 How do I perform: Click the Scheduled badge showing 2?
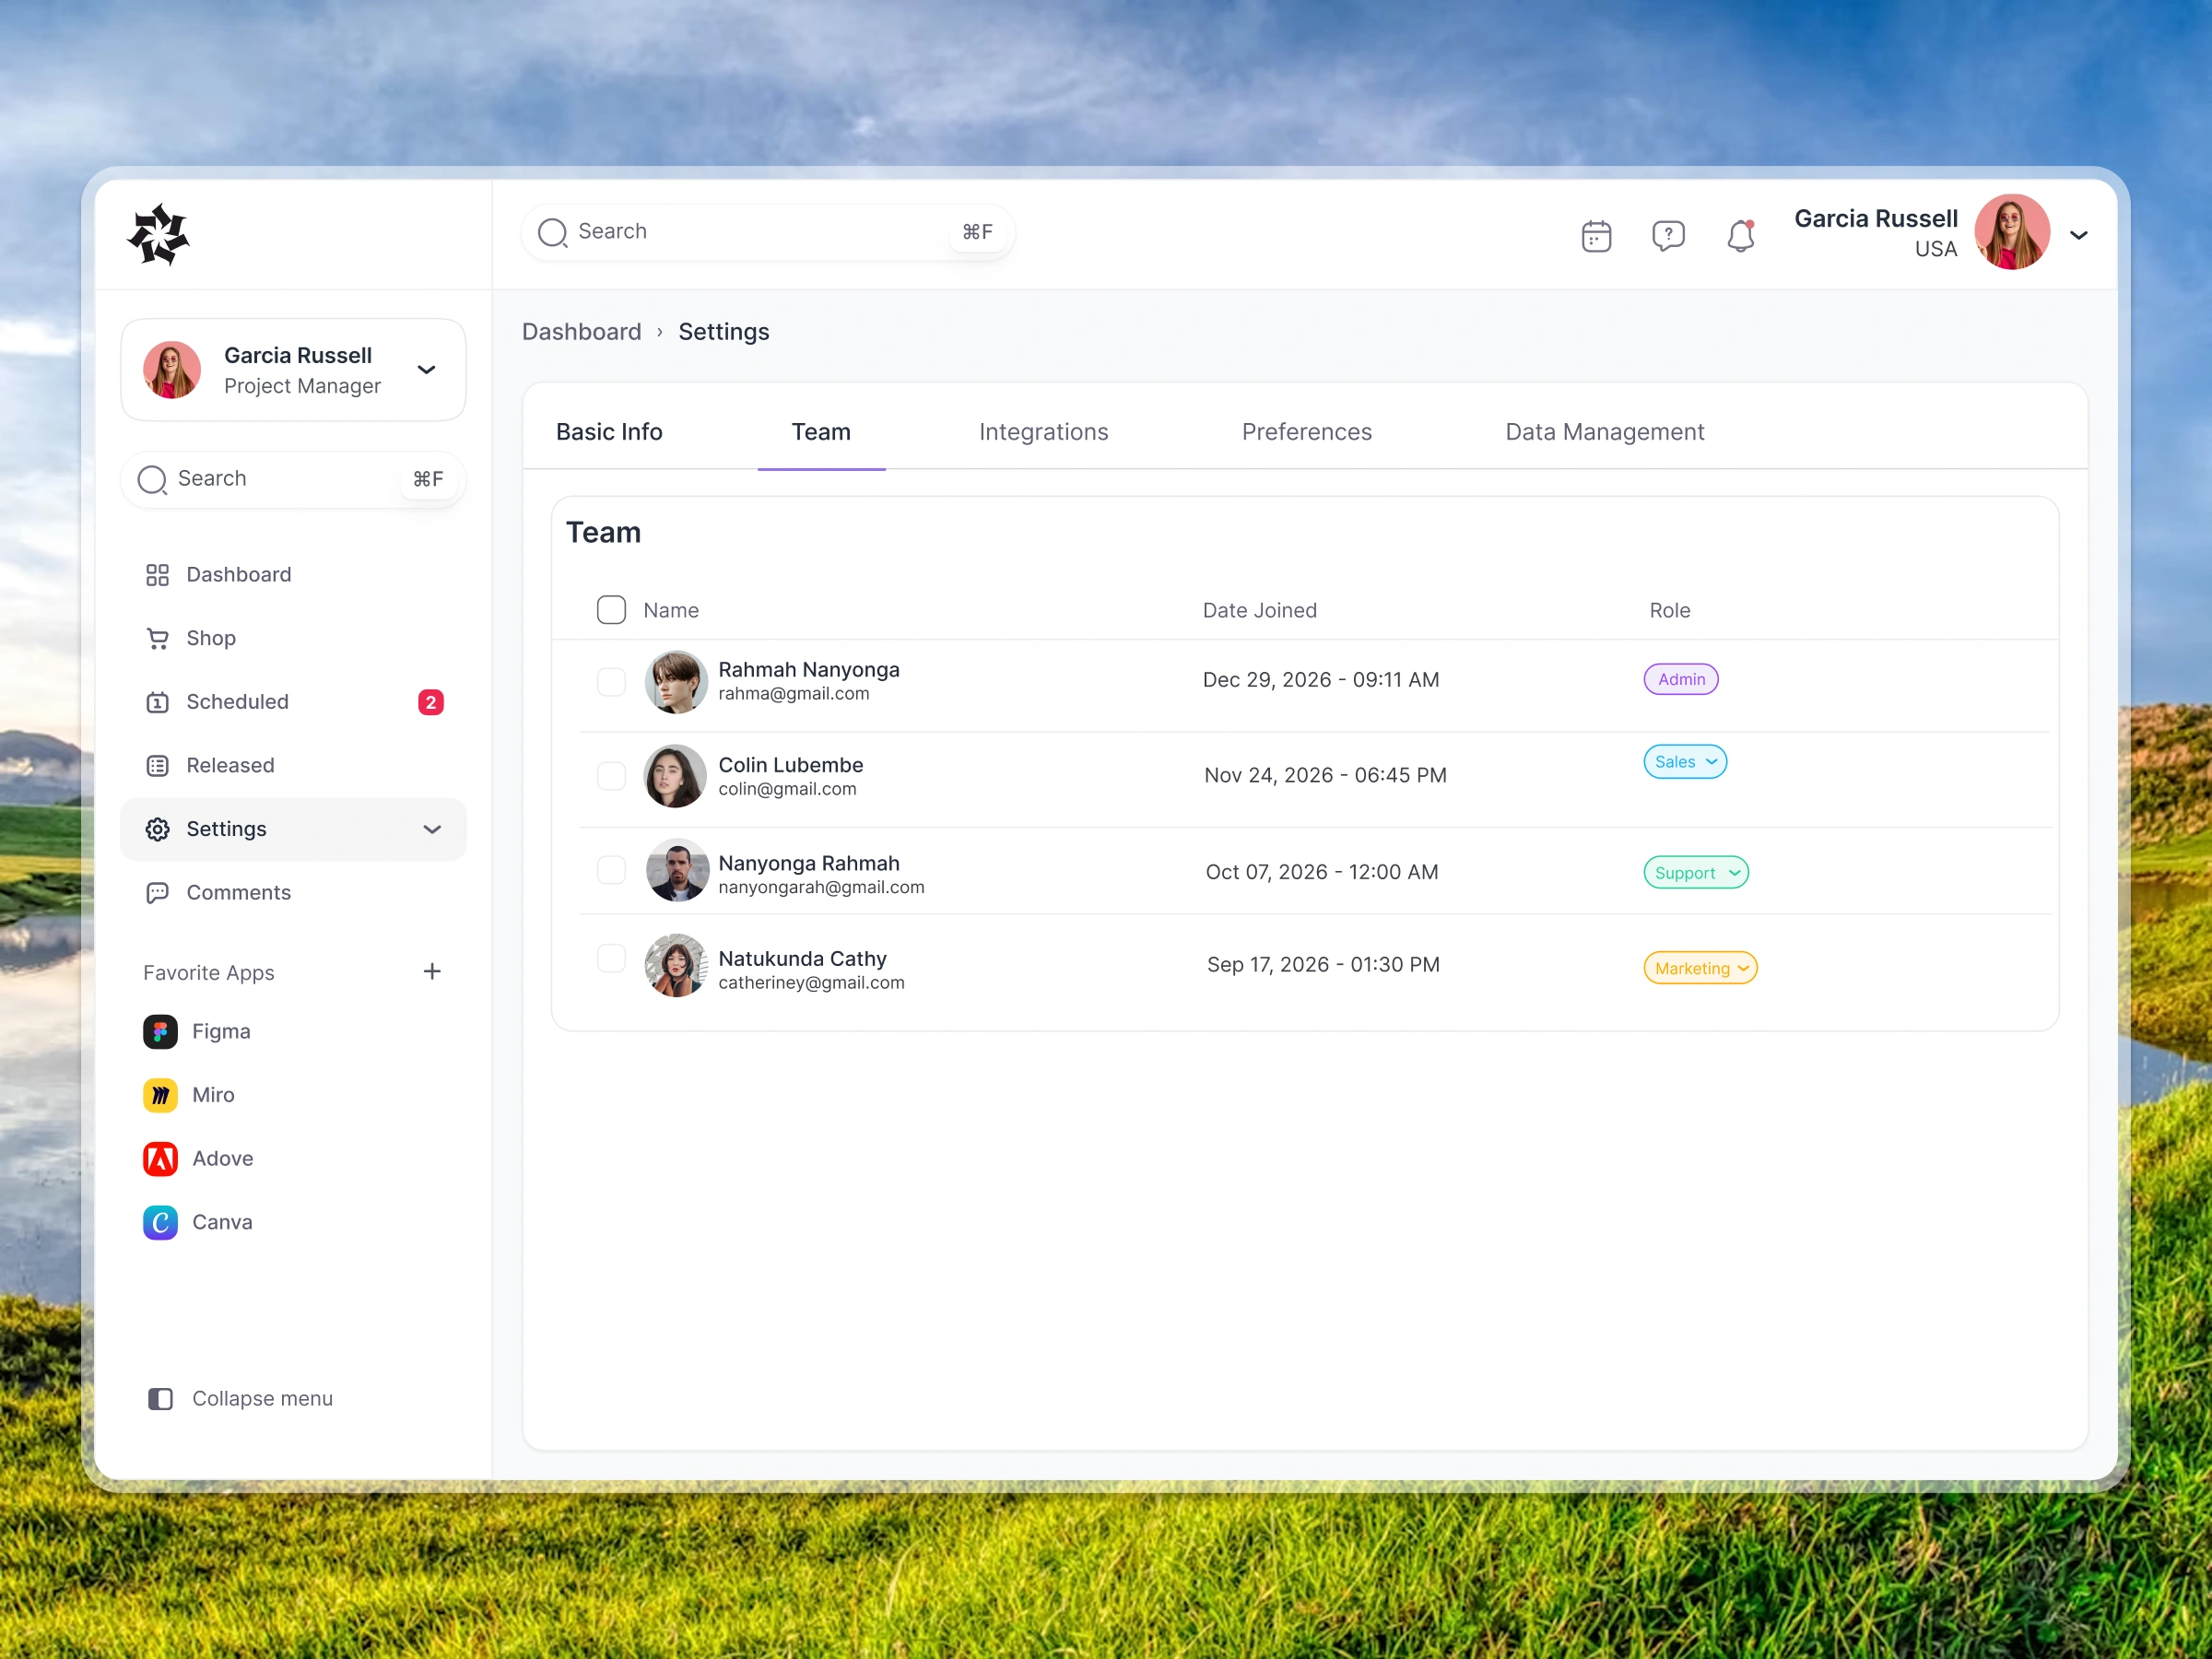(431, 702)
